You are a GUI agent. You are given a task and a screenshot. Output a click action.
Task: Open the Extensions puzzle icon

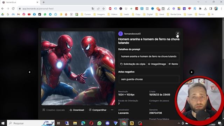tap(200, 8)
